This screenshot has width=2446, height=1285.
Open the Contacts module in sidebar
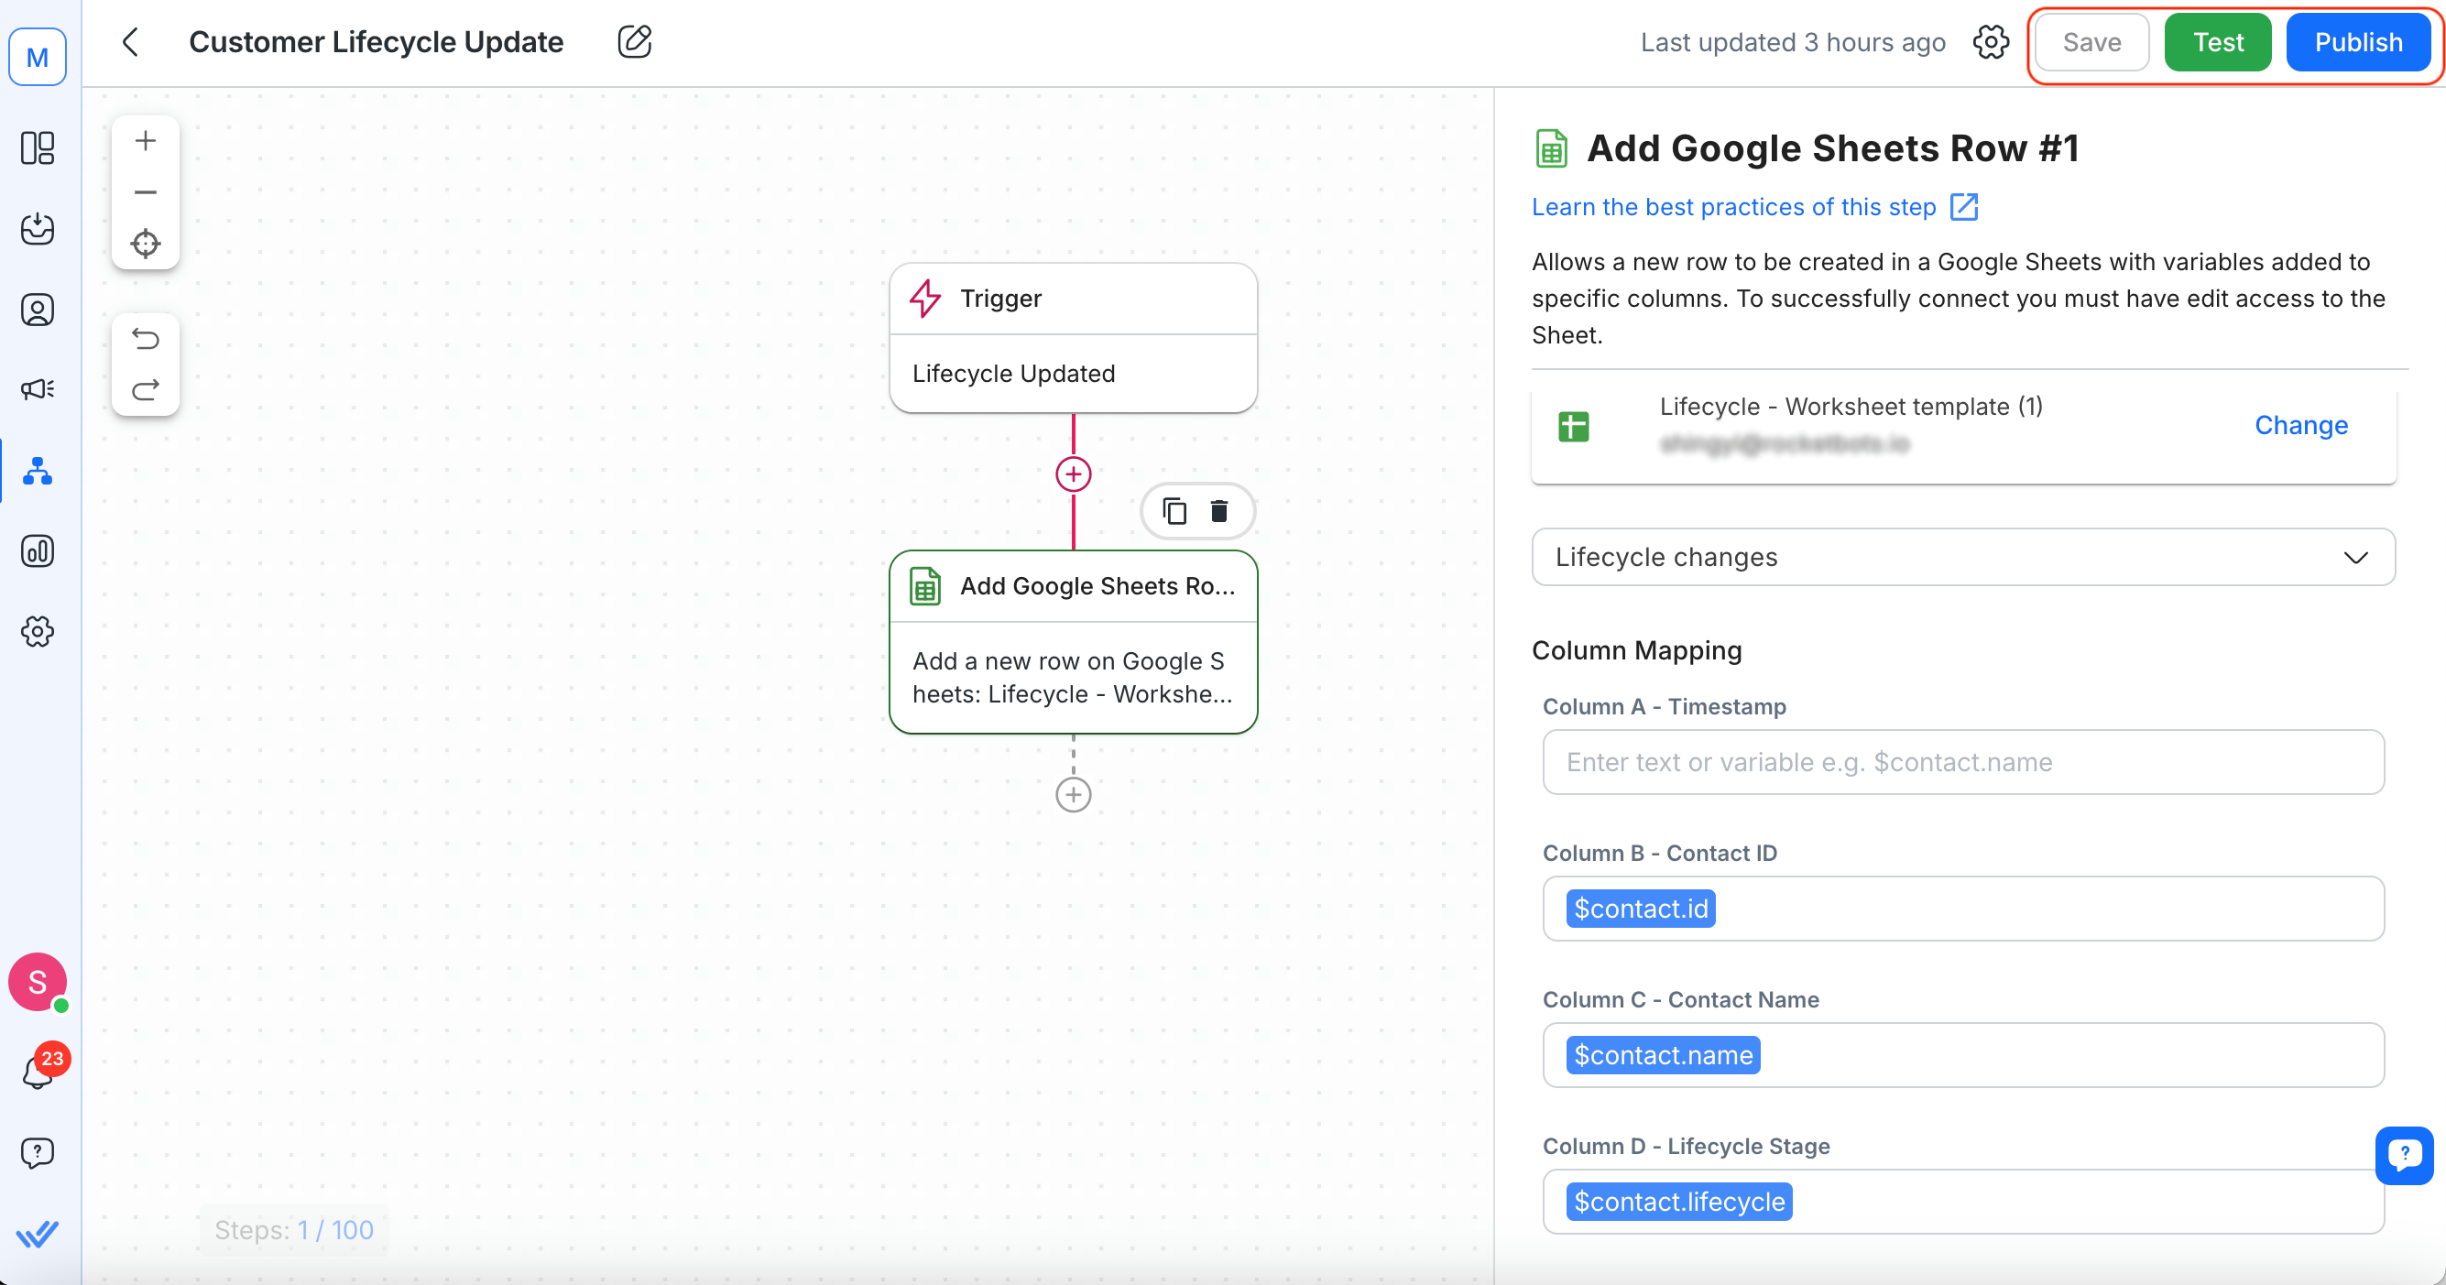38,310
